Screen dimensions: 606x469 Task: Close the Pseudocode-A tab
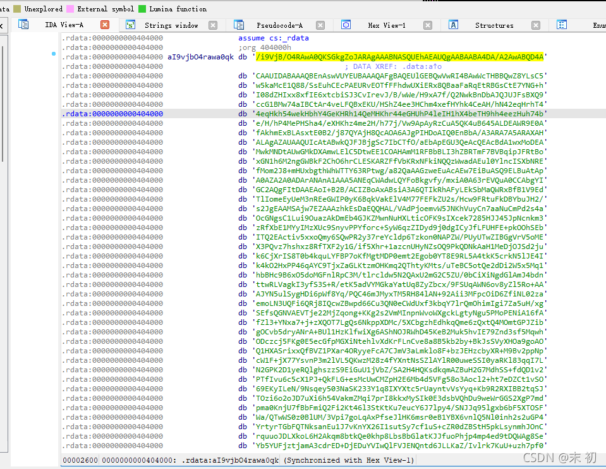(x=321, y=25)
